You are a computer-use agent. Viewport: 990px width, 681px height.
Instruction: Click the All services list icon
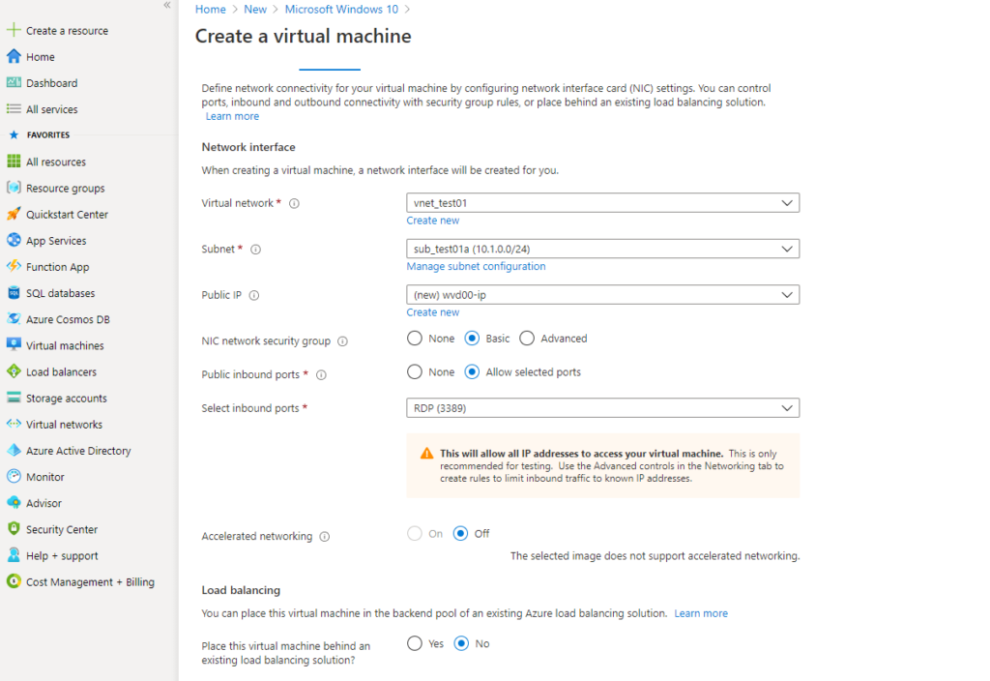click(14, 108)
